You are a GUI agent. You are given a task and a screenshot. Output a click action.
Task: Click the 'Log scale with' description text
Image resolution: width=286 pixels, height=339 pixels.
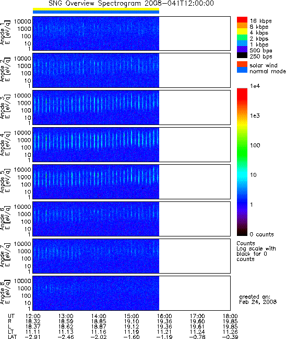tap(256, 248)
